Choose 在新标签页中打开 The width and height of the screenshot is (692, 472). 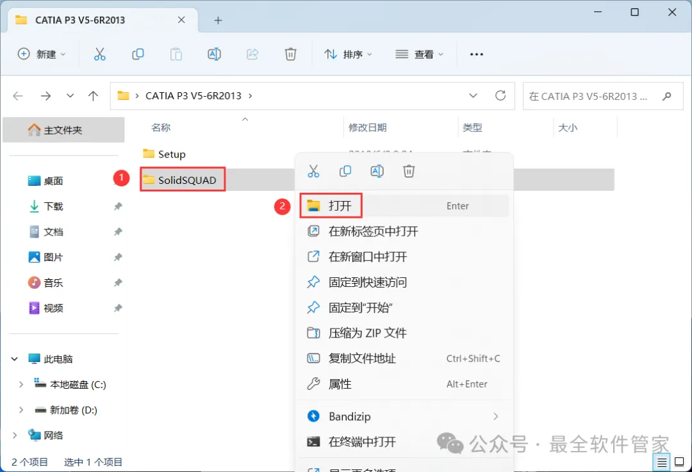pyautogui.click(x=404, y=231)
